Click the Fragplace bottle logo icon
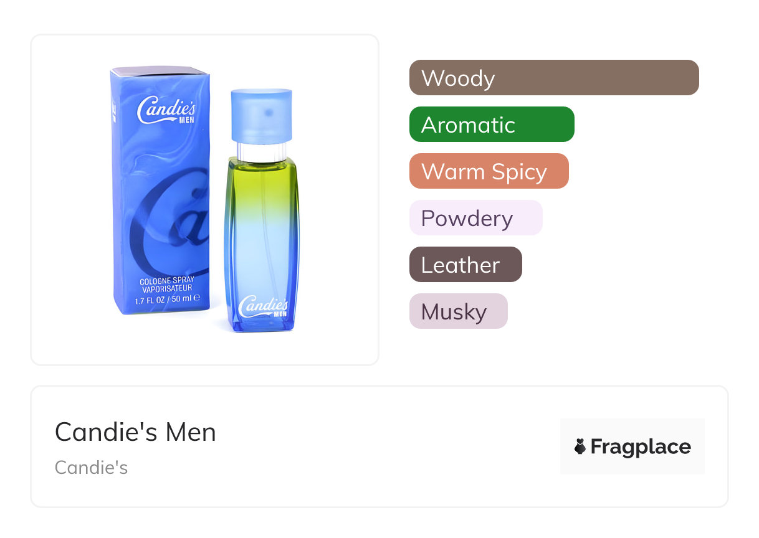This screenshot has width=759, height=538. (580, 446)
